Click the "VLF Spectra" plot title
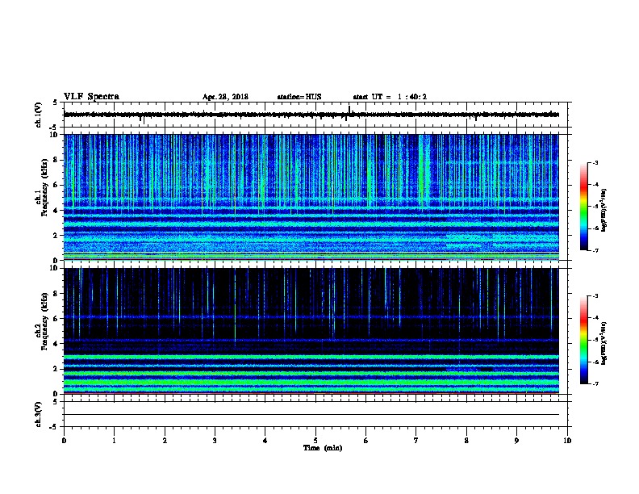 91,97
